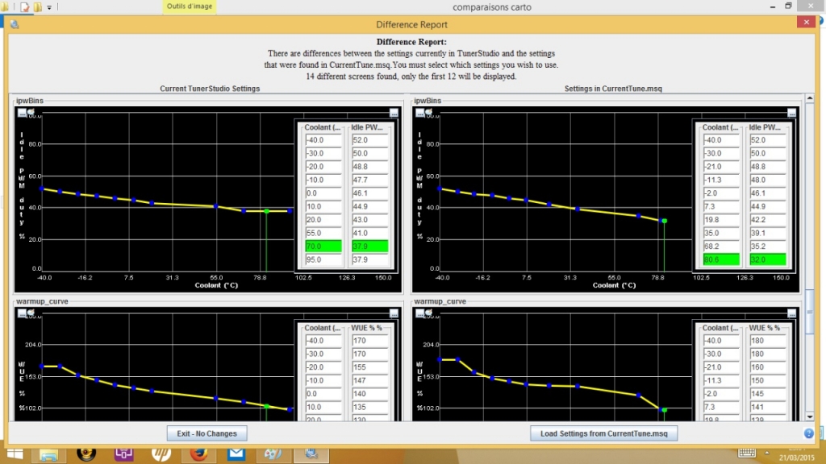
Task: Select 47.7 idle PWM cell in left ipwBins
Action: (369, 180)
